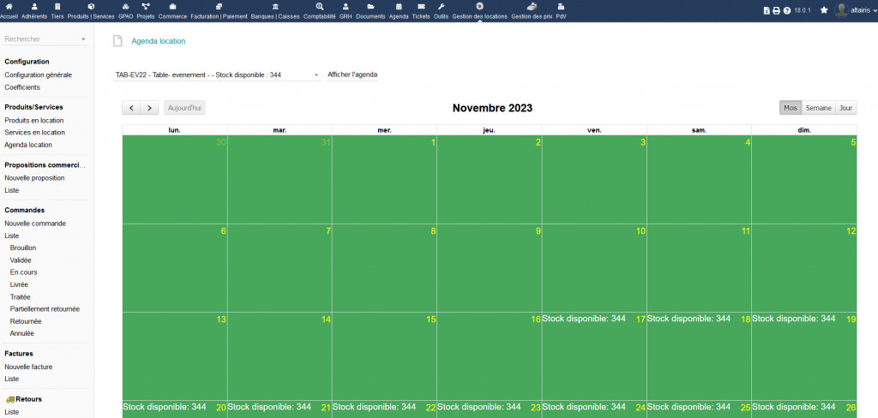Open Produits en location link
878x418 pixels.
tap(34, 120)
